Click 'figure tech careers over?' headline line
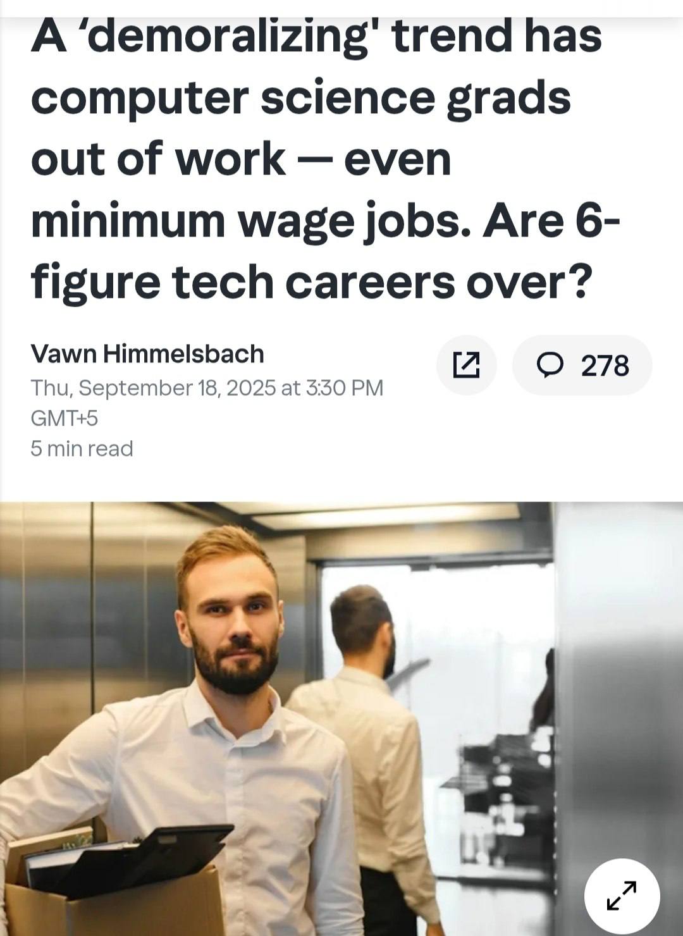683x936 pixels. (311, 282)
